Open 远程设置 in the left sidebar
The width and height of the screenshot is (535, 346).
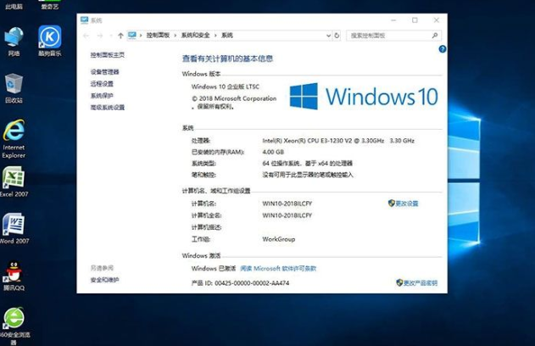point(102,84)
